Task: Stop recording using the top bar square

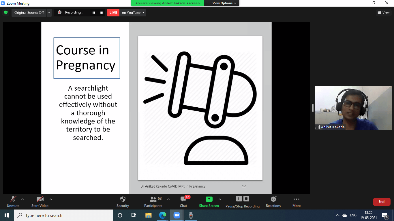Action: 101,13
